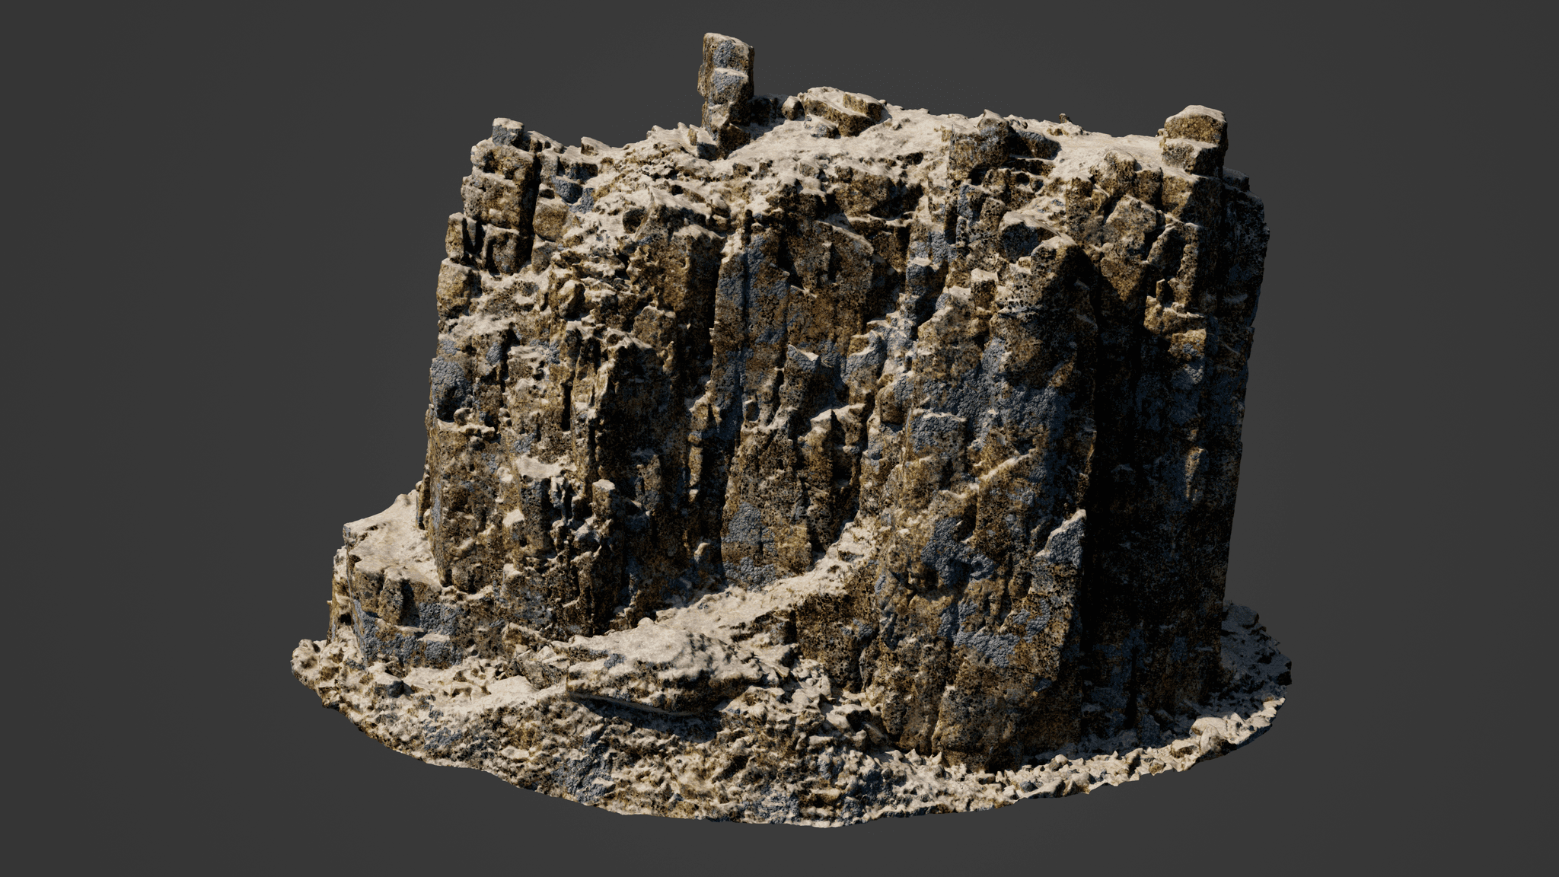This screenshot has height=877, width=1559.
Task: Select the small boulder atop the pillar
Action: point(723,46)
